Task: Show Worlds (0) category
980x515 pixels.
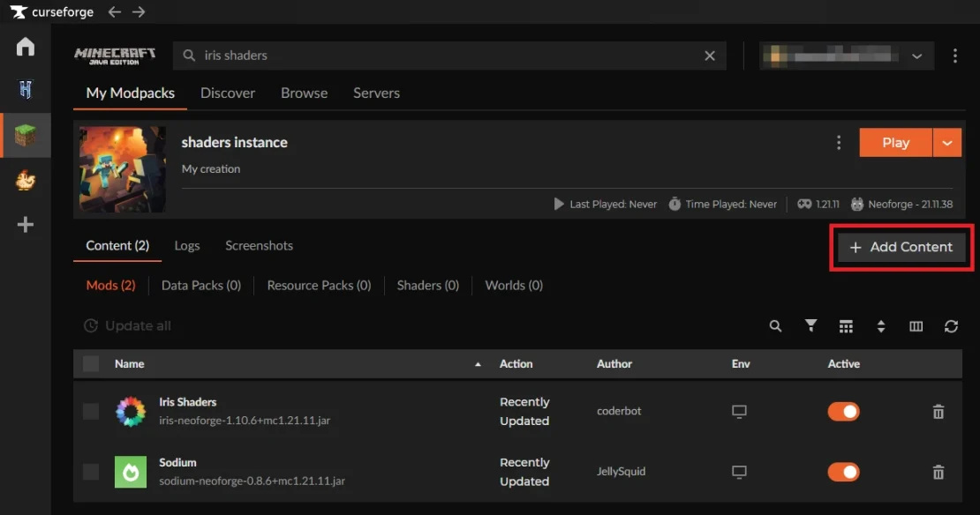Action: [514, 286]
